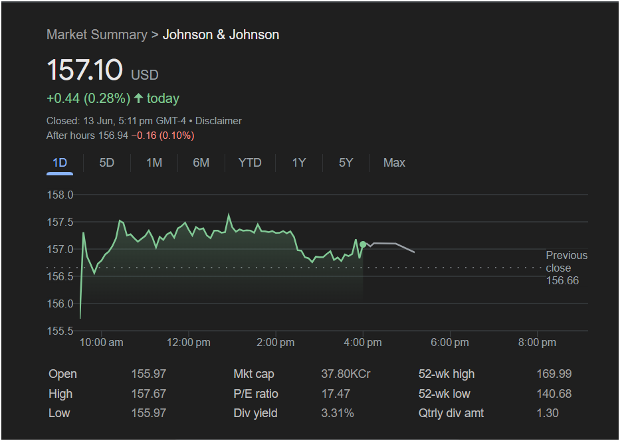Image resolution: width=620 pixels, height=441 pixels.
Task: Click the after hours price 156.94
Action: click(113, 135)
